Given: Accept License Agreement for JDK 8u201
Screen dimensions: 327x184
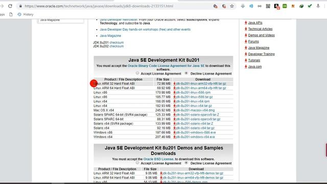Looking at the screenshot, I should coord(137,73).
